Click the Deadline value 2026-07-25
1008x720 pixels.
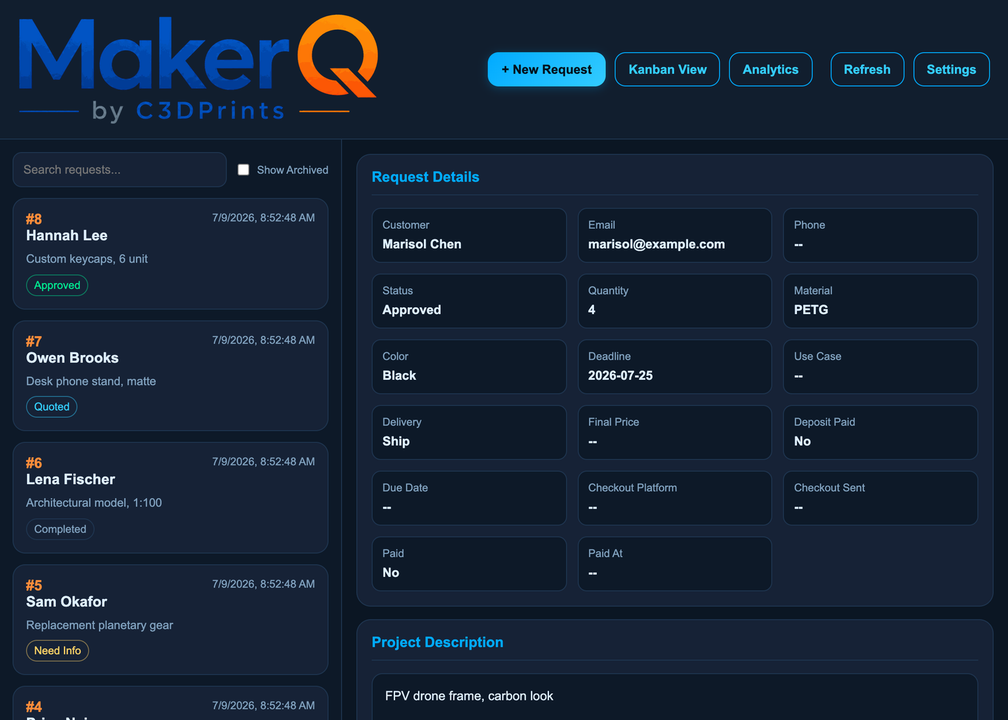(620, 376)
